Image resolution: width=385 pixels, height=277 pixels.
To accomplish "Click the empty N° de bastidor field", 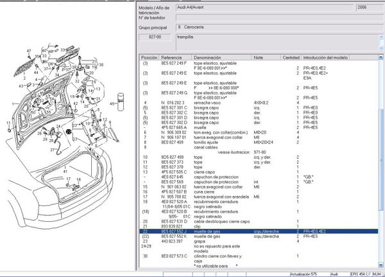I will pos(263,17).
